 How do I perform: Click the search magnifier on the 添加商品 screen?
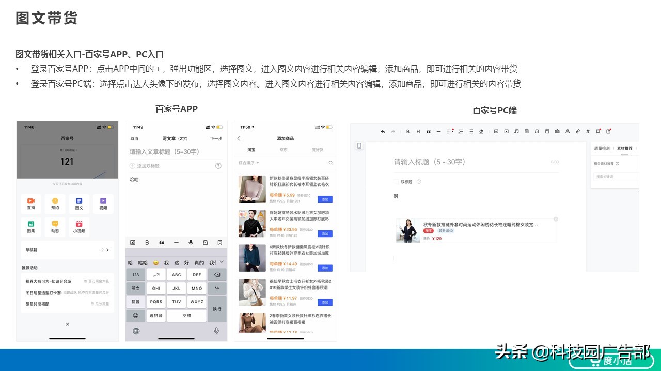pos(330,163)
